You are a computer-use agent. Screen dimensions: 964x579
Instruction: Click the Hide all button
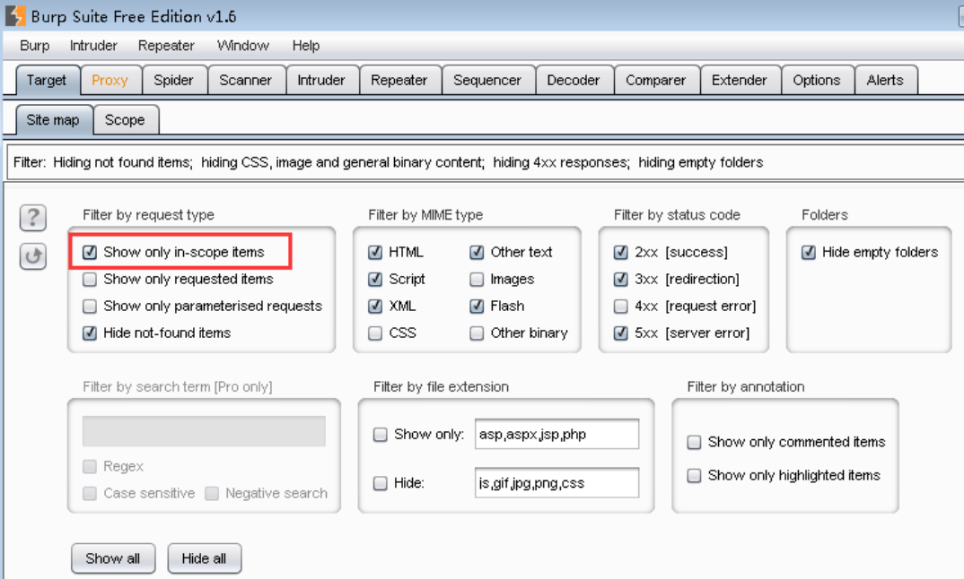204,558
